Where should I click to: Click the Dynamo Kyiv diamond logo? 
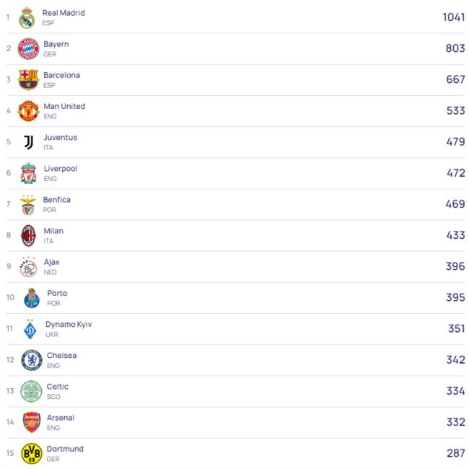[30, 329]
